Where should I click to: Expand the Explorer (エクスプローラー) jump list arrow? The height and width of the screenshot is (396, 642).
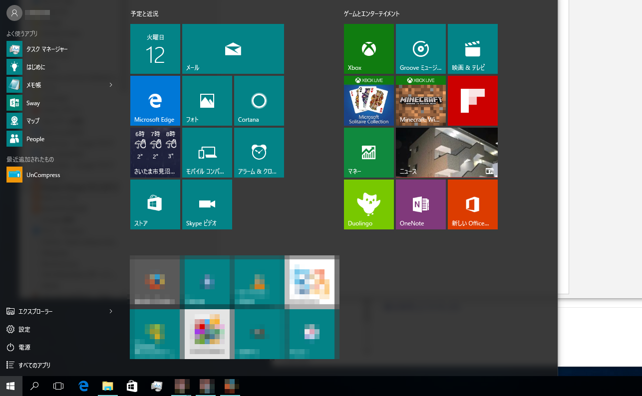(111, 311)
